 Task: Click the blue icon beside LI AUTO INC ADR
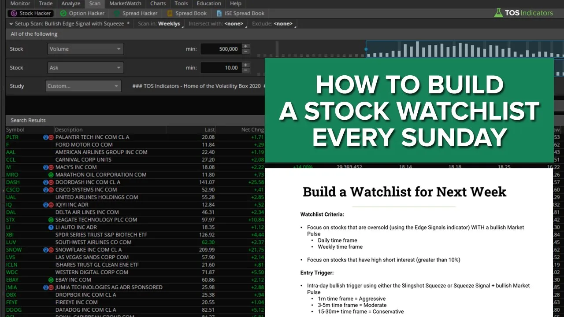[x=51, y=227]
